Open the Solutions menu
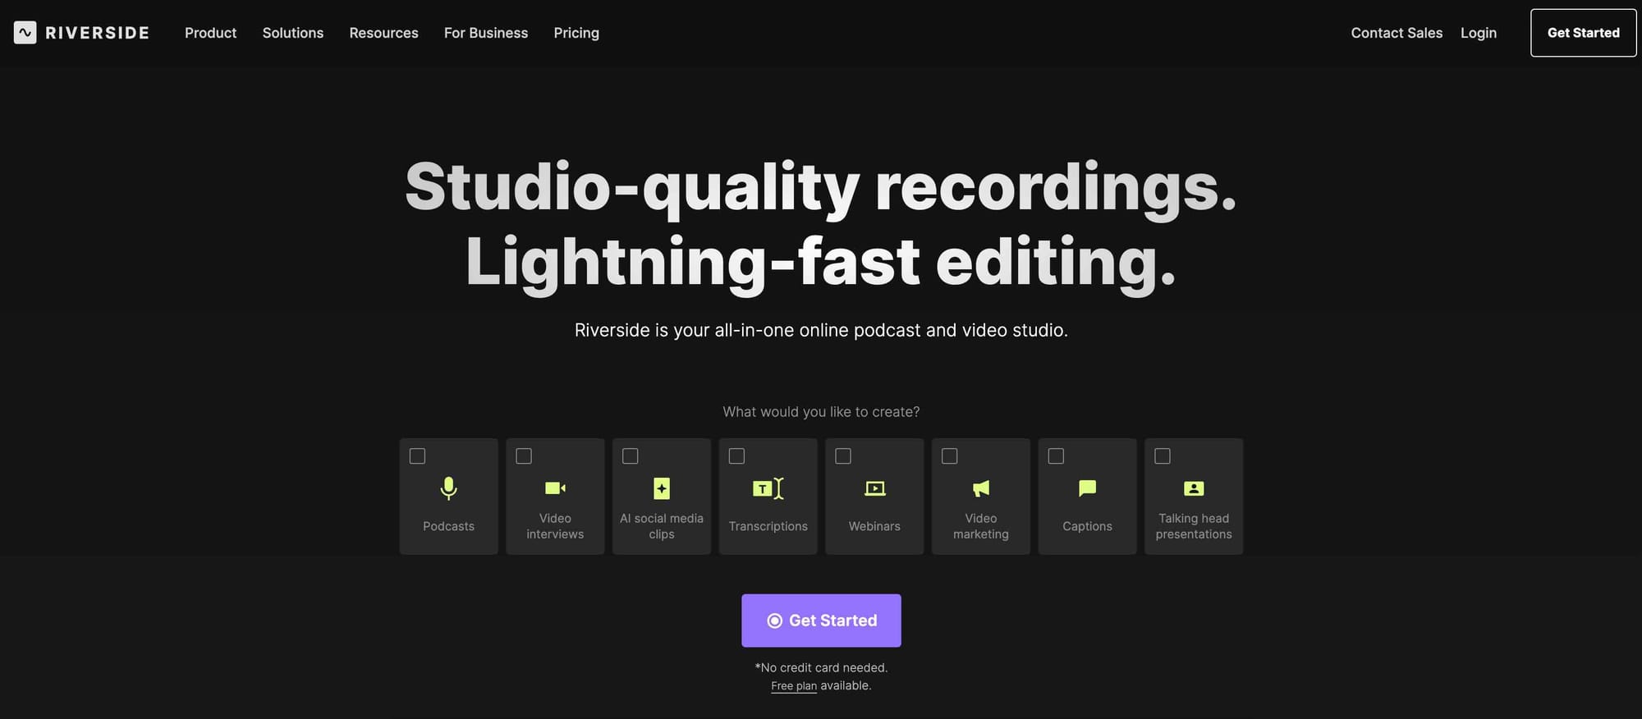This screenshot has height=719, width=1642. pyautogui.click(x=293, y=33)
